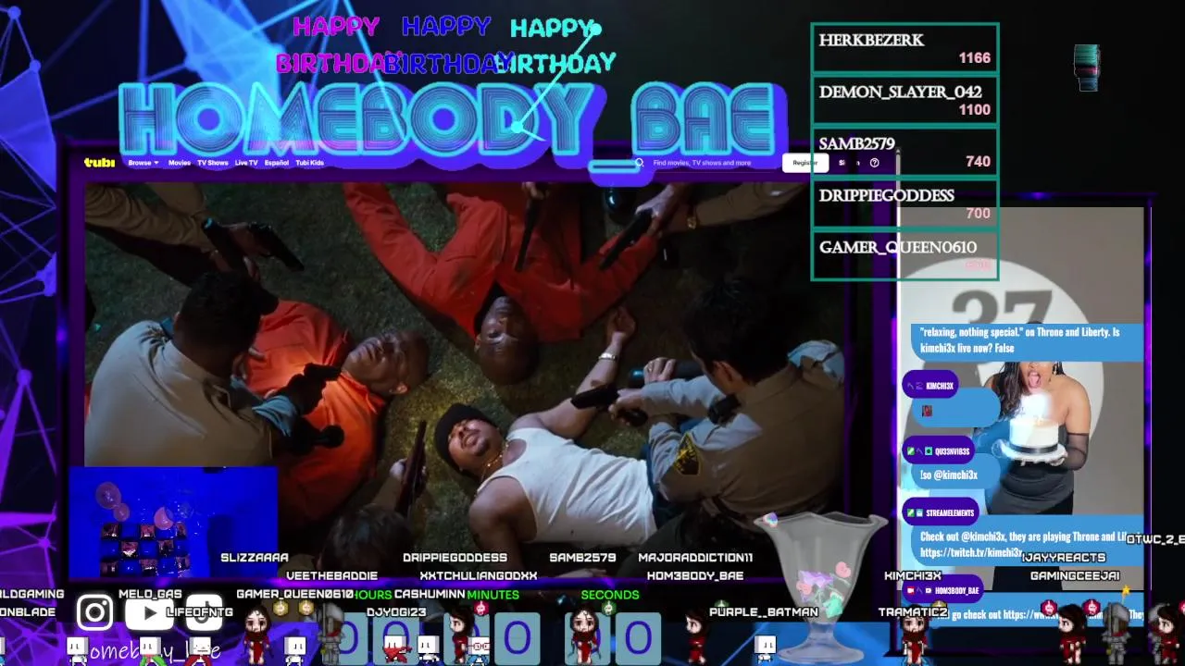The width and height of the screenshot is (1185, 666).
Task: Click the DJYOGI23 viewer name
Action: click(396, 611)
